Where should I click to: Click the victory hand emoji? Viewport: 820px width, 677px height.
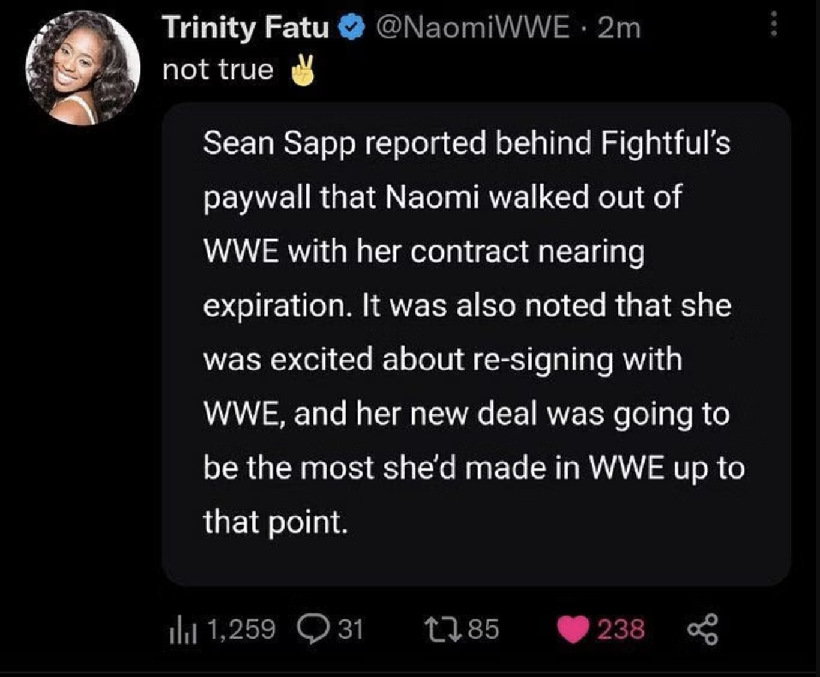[x=302, y=71]
